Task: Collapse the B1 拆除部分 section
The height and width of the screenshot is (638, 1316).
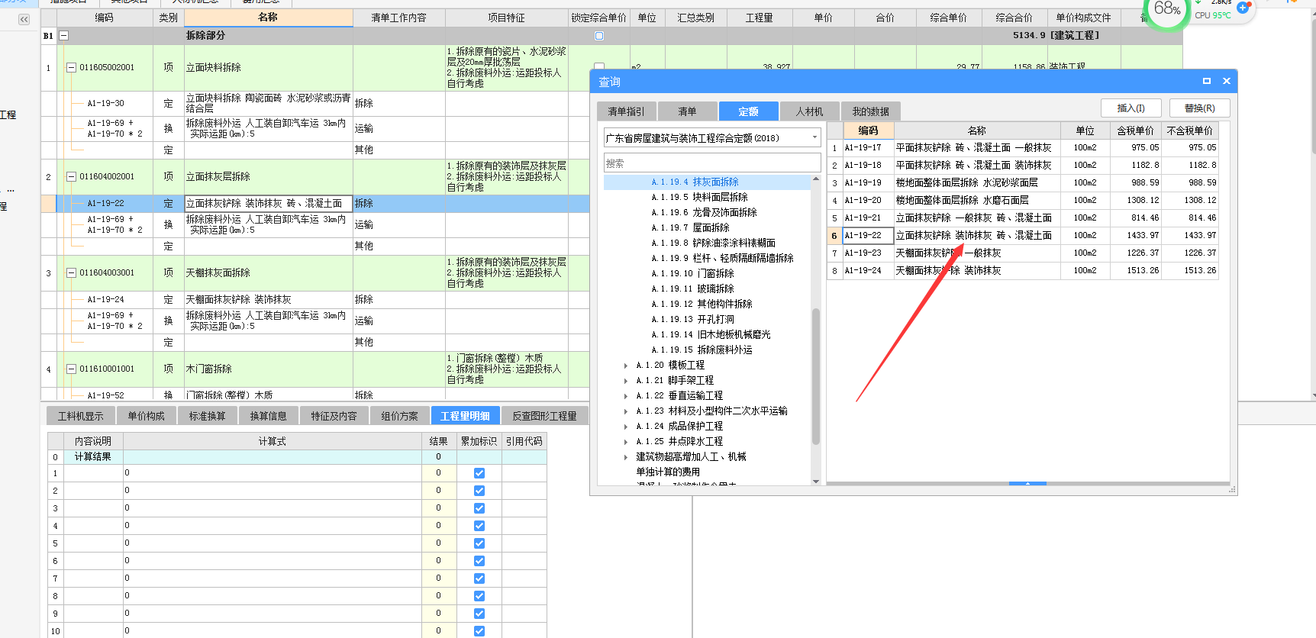Action: [x=64, y=35]
